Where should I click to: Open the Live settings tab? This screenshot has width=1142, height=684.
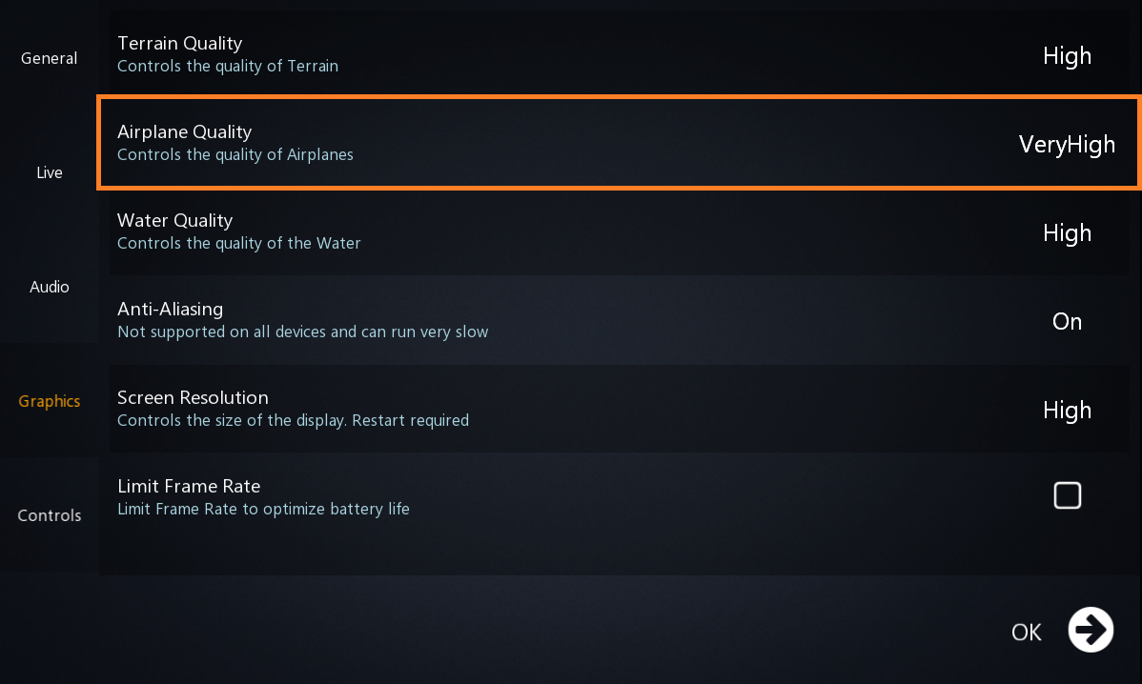(x=49, y=172)
